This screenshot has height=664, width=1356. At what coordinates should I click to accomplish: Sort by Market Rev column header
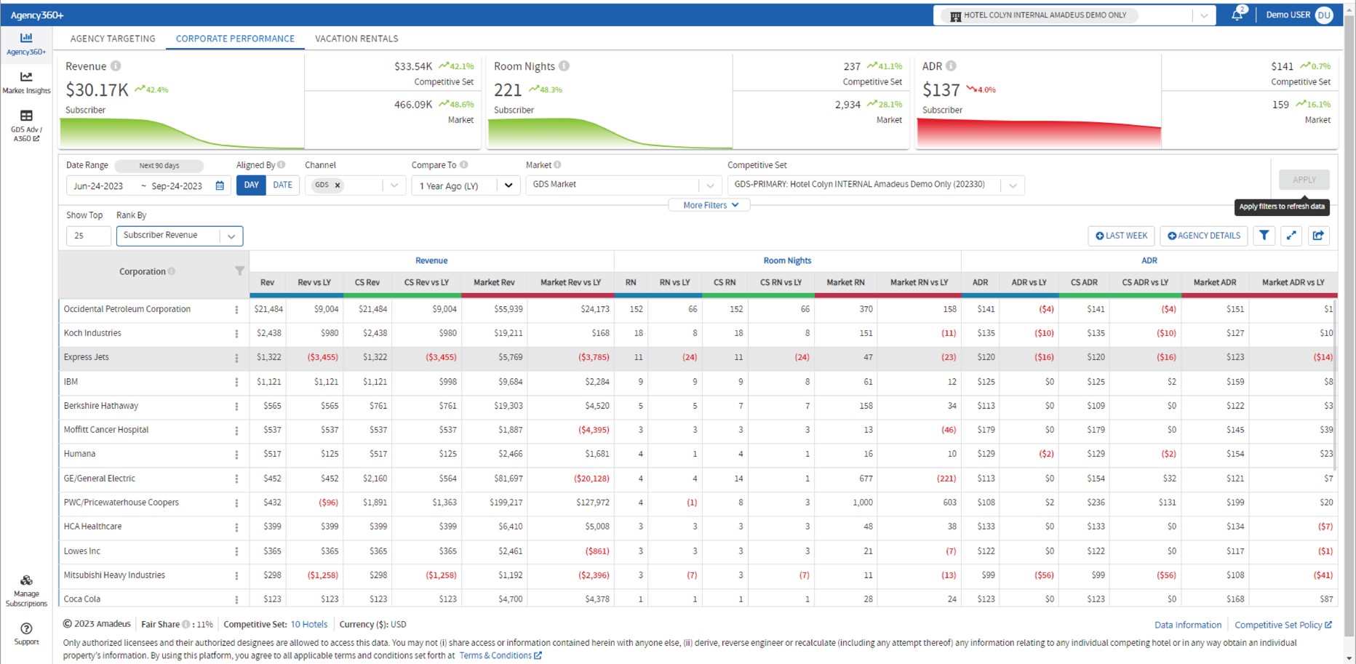click(x=494, y=282)
